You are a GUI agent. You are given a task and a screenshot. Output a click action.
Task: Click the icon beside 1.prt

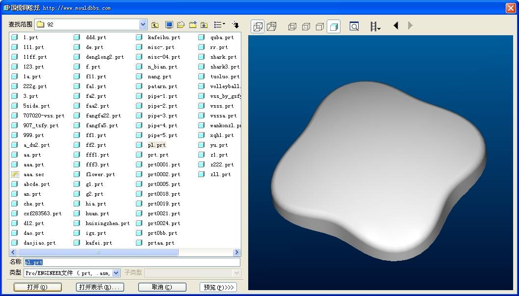(15, 37)
